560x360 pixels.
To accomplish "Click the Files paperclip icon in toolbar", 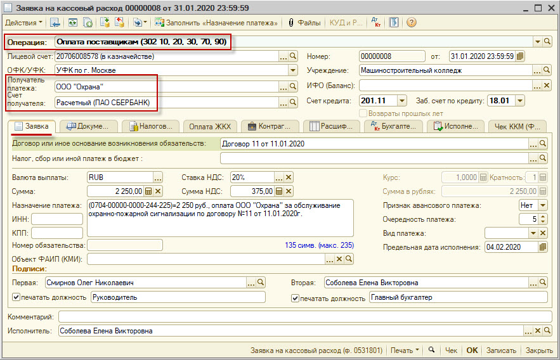I will [292, 23].
